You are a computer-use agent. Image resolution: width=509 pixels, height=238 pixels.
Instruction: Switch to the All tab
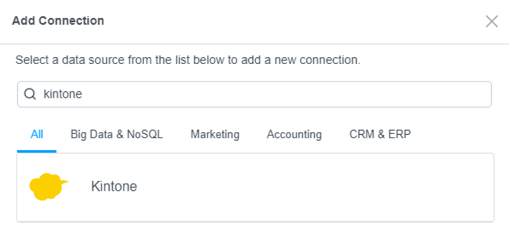37,134
